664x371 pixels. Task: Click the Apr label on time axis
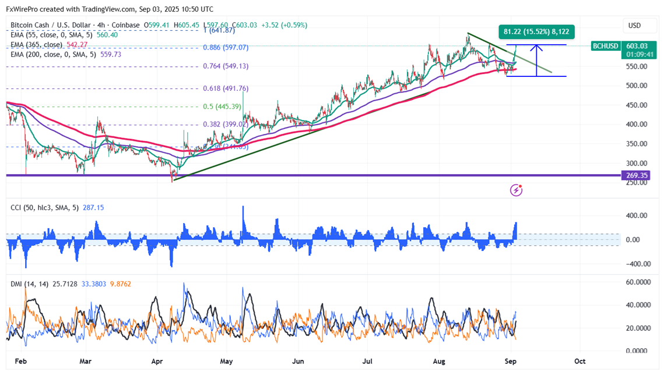coord(157,361)
